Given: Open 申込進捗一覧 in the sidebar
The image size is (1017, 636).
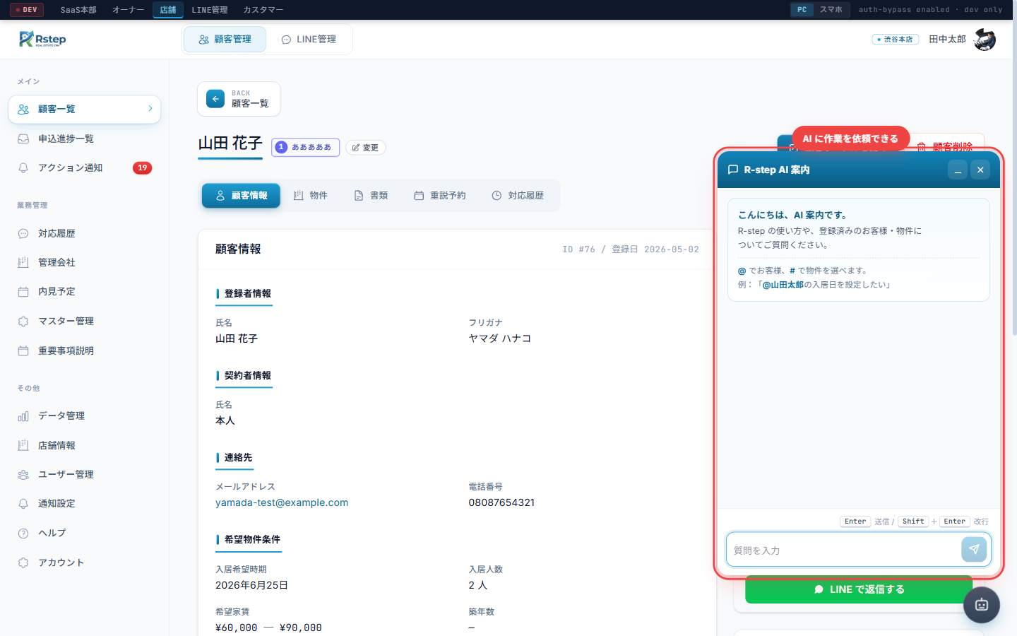Looking at the screenshot, I should 84,139.
